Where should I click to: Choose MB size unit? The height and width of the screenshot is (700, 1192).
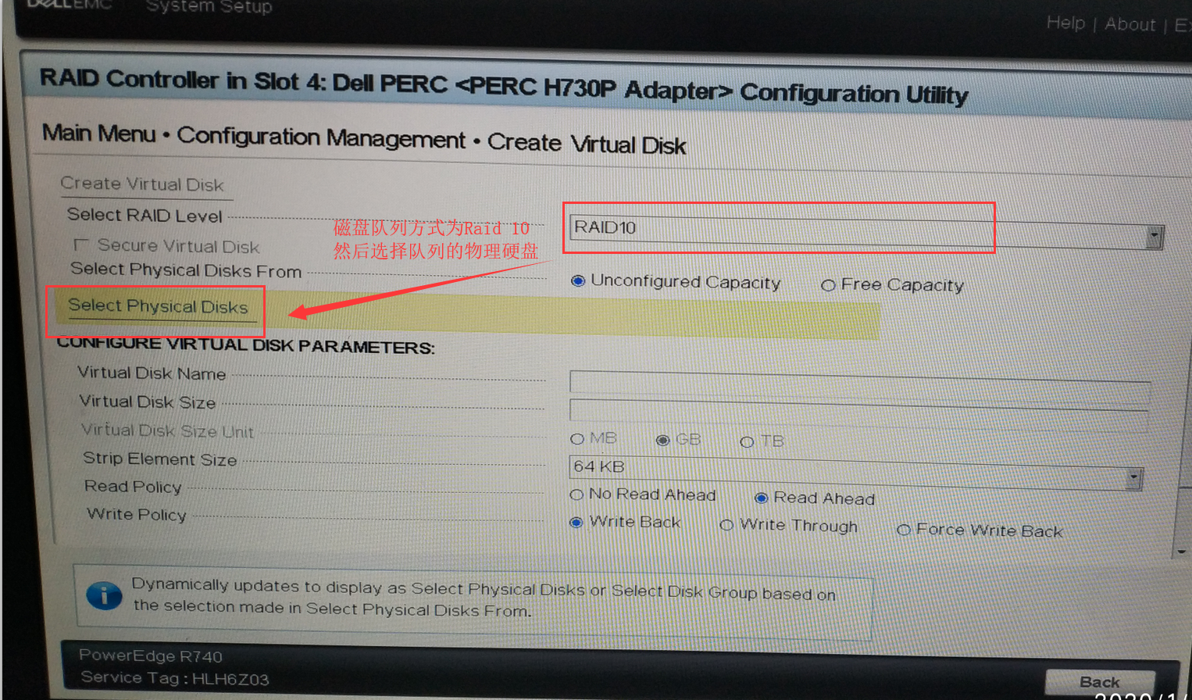577,439
